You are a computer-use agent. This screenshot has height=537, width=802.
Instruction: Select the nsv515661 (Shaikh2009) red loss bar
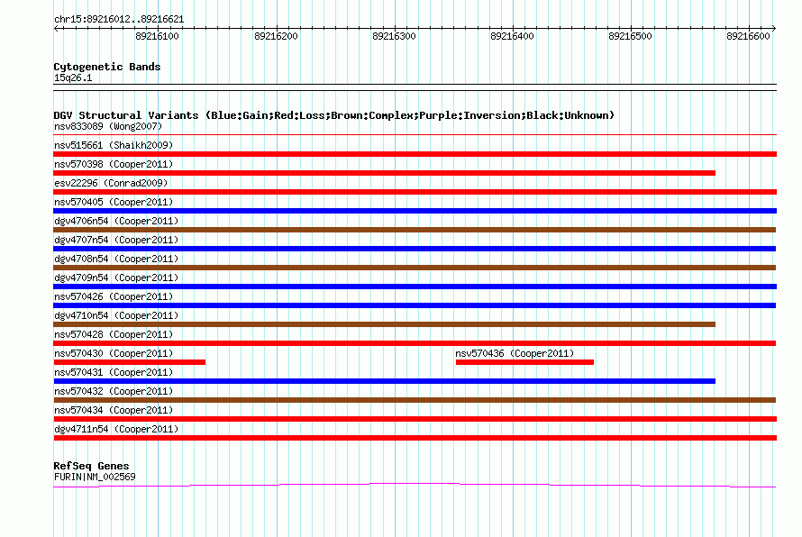pos(415,154)
